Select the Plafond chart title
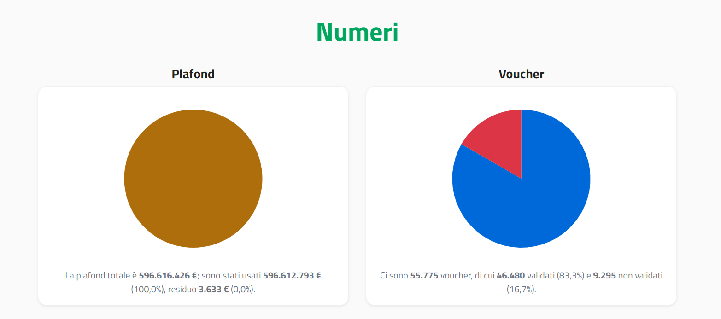This screenshot has height=319, width=721. 193,74
